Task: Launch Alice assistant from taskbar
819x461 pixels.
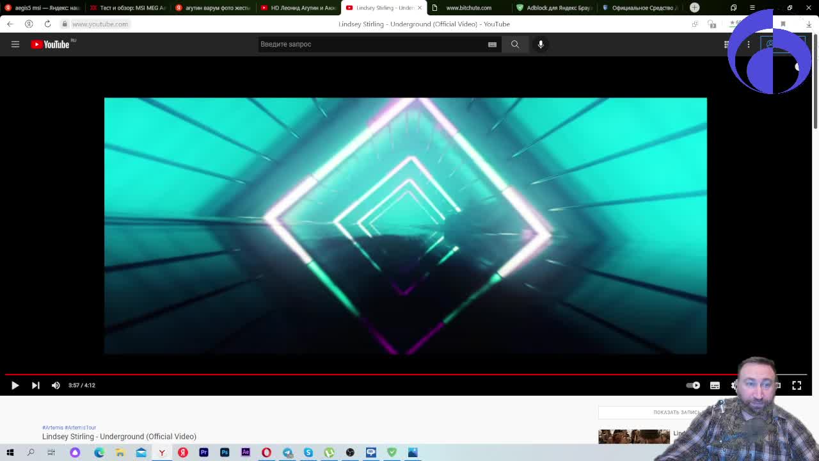Action: [x=75, y=453]
